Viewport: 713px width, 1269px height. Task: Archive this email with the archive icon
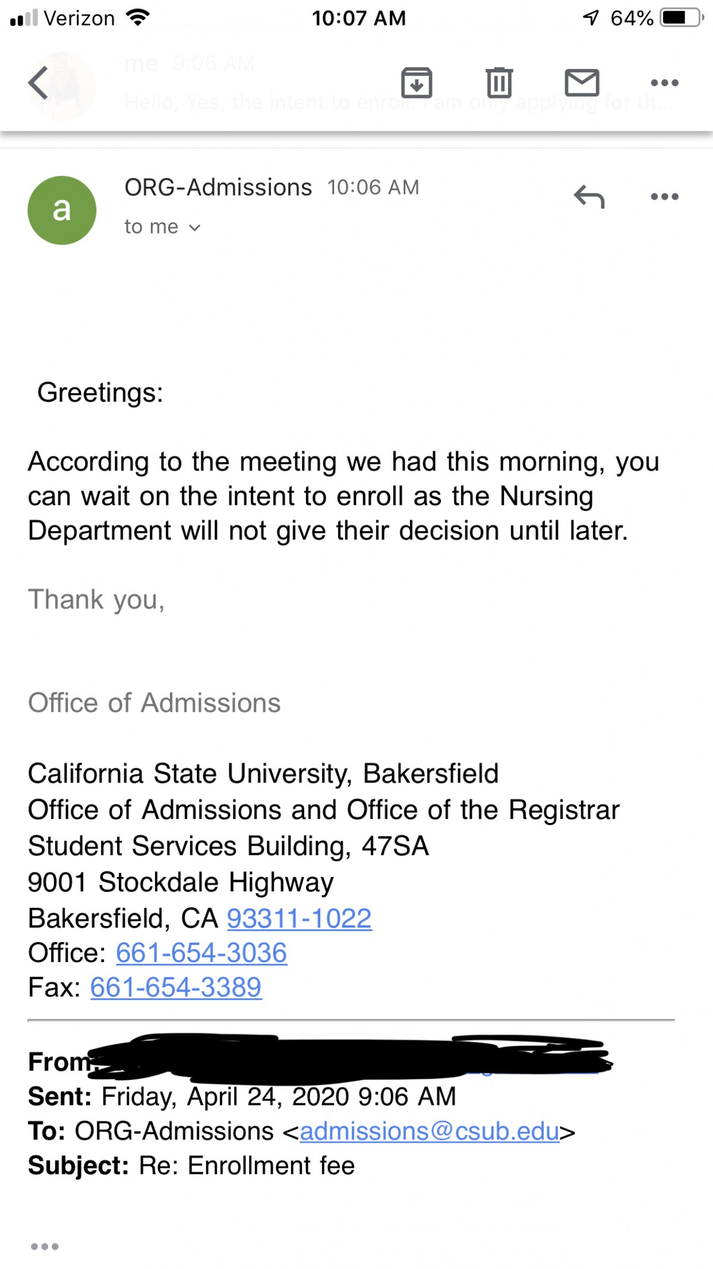pos(417,83)
